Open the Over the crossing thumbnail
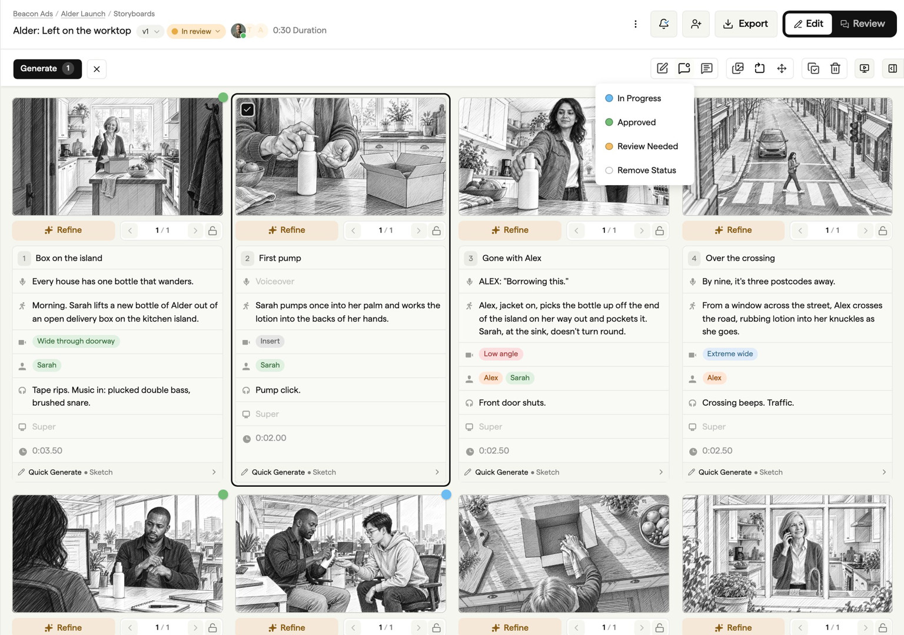 tap(787, 156)
